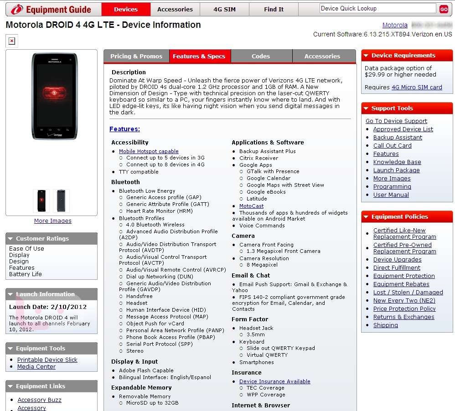Click the Device Insurance Available link
The width and height of the screenshot is (455, 411).
(274, 381)
